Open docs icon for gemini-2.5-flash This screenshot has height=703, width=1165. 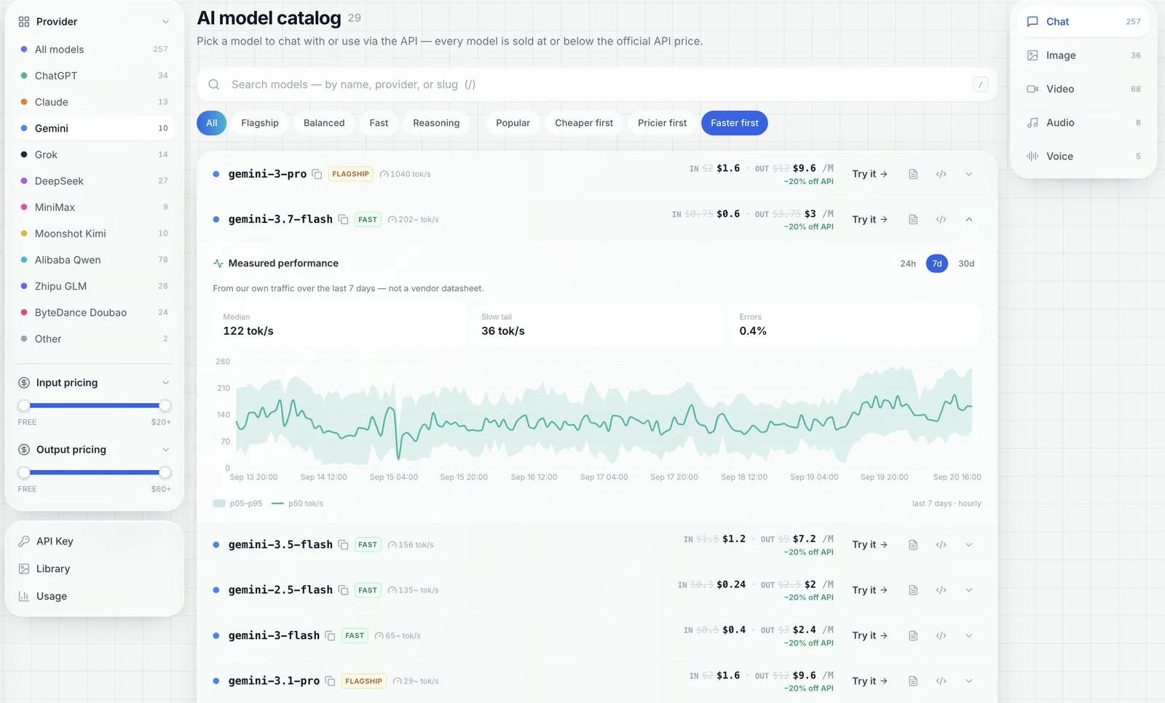pos(913,590)
